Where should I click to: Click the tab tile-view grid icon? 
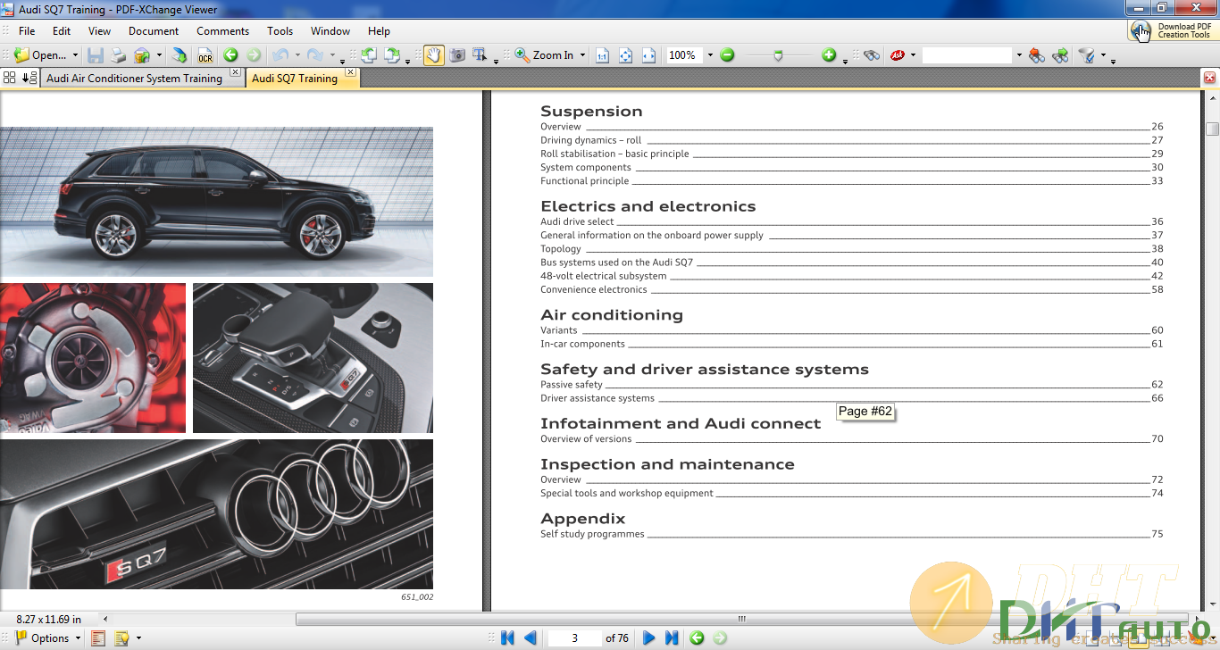(10, 78)
